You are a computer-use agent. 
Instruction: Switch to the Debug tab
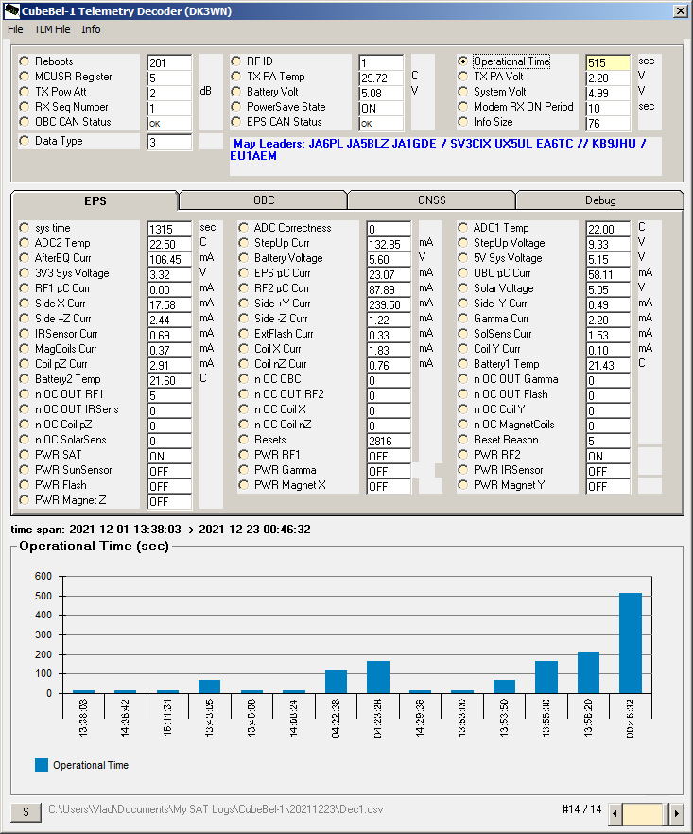point(600,200)
